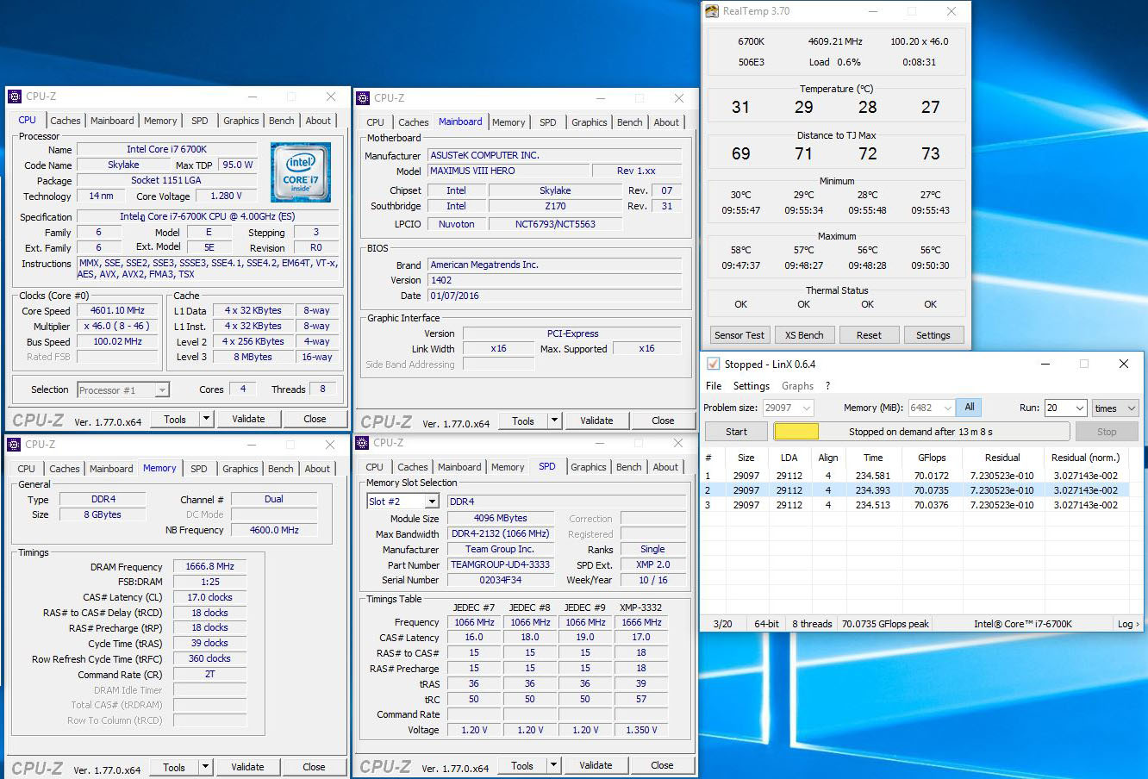The height and width of the screenshot is (779, 1148).
Task: Click title bar icon of CPU-Z Memory window
Action: coord(14,445)
